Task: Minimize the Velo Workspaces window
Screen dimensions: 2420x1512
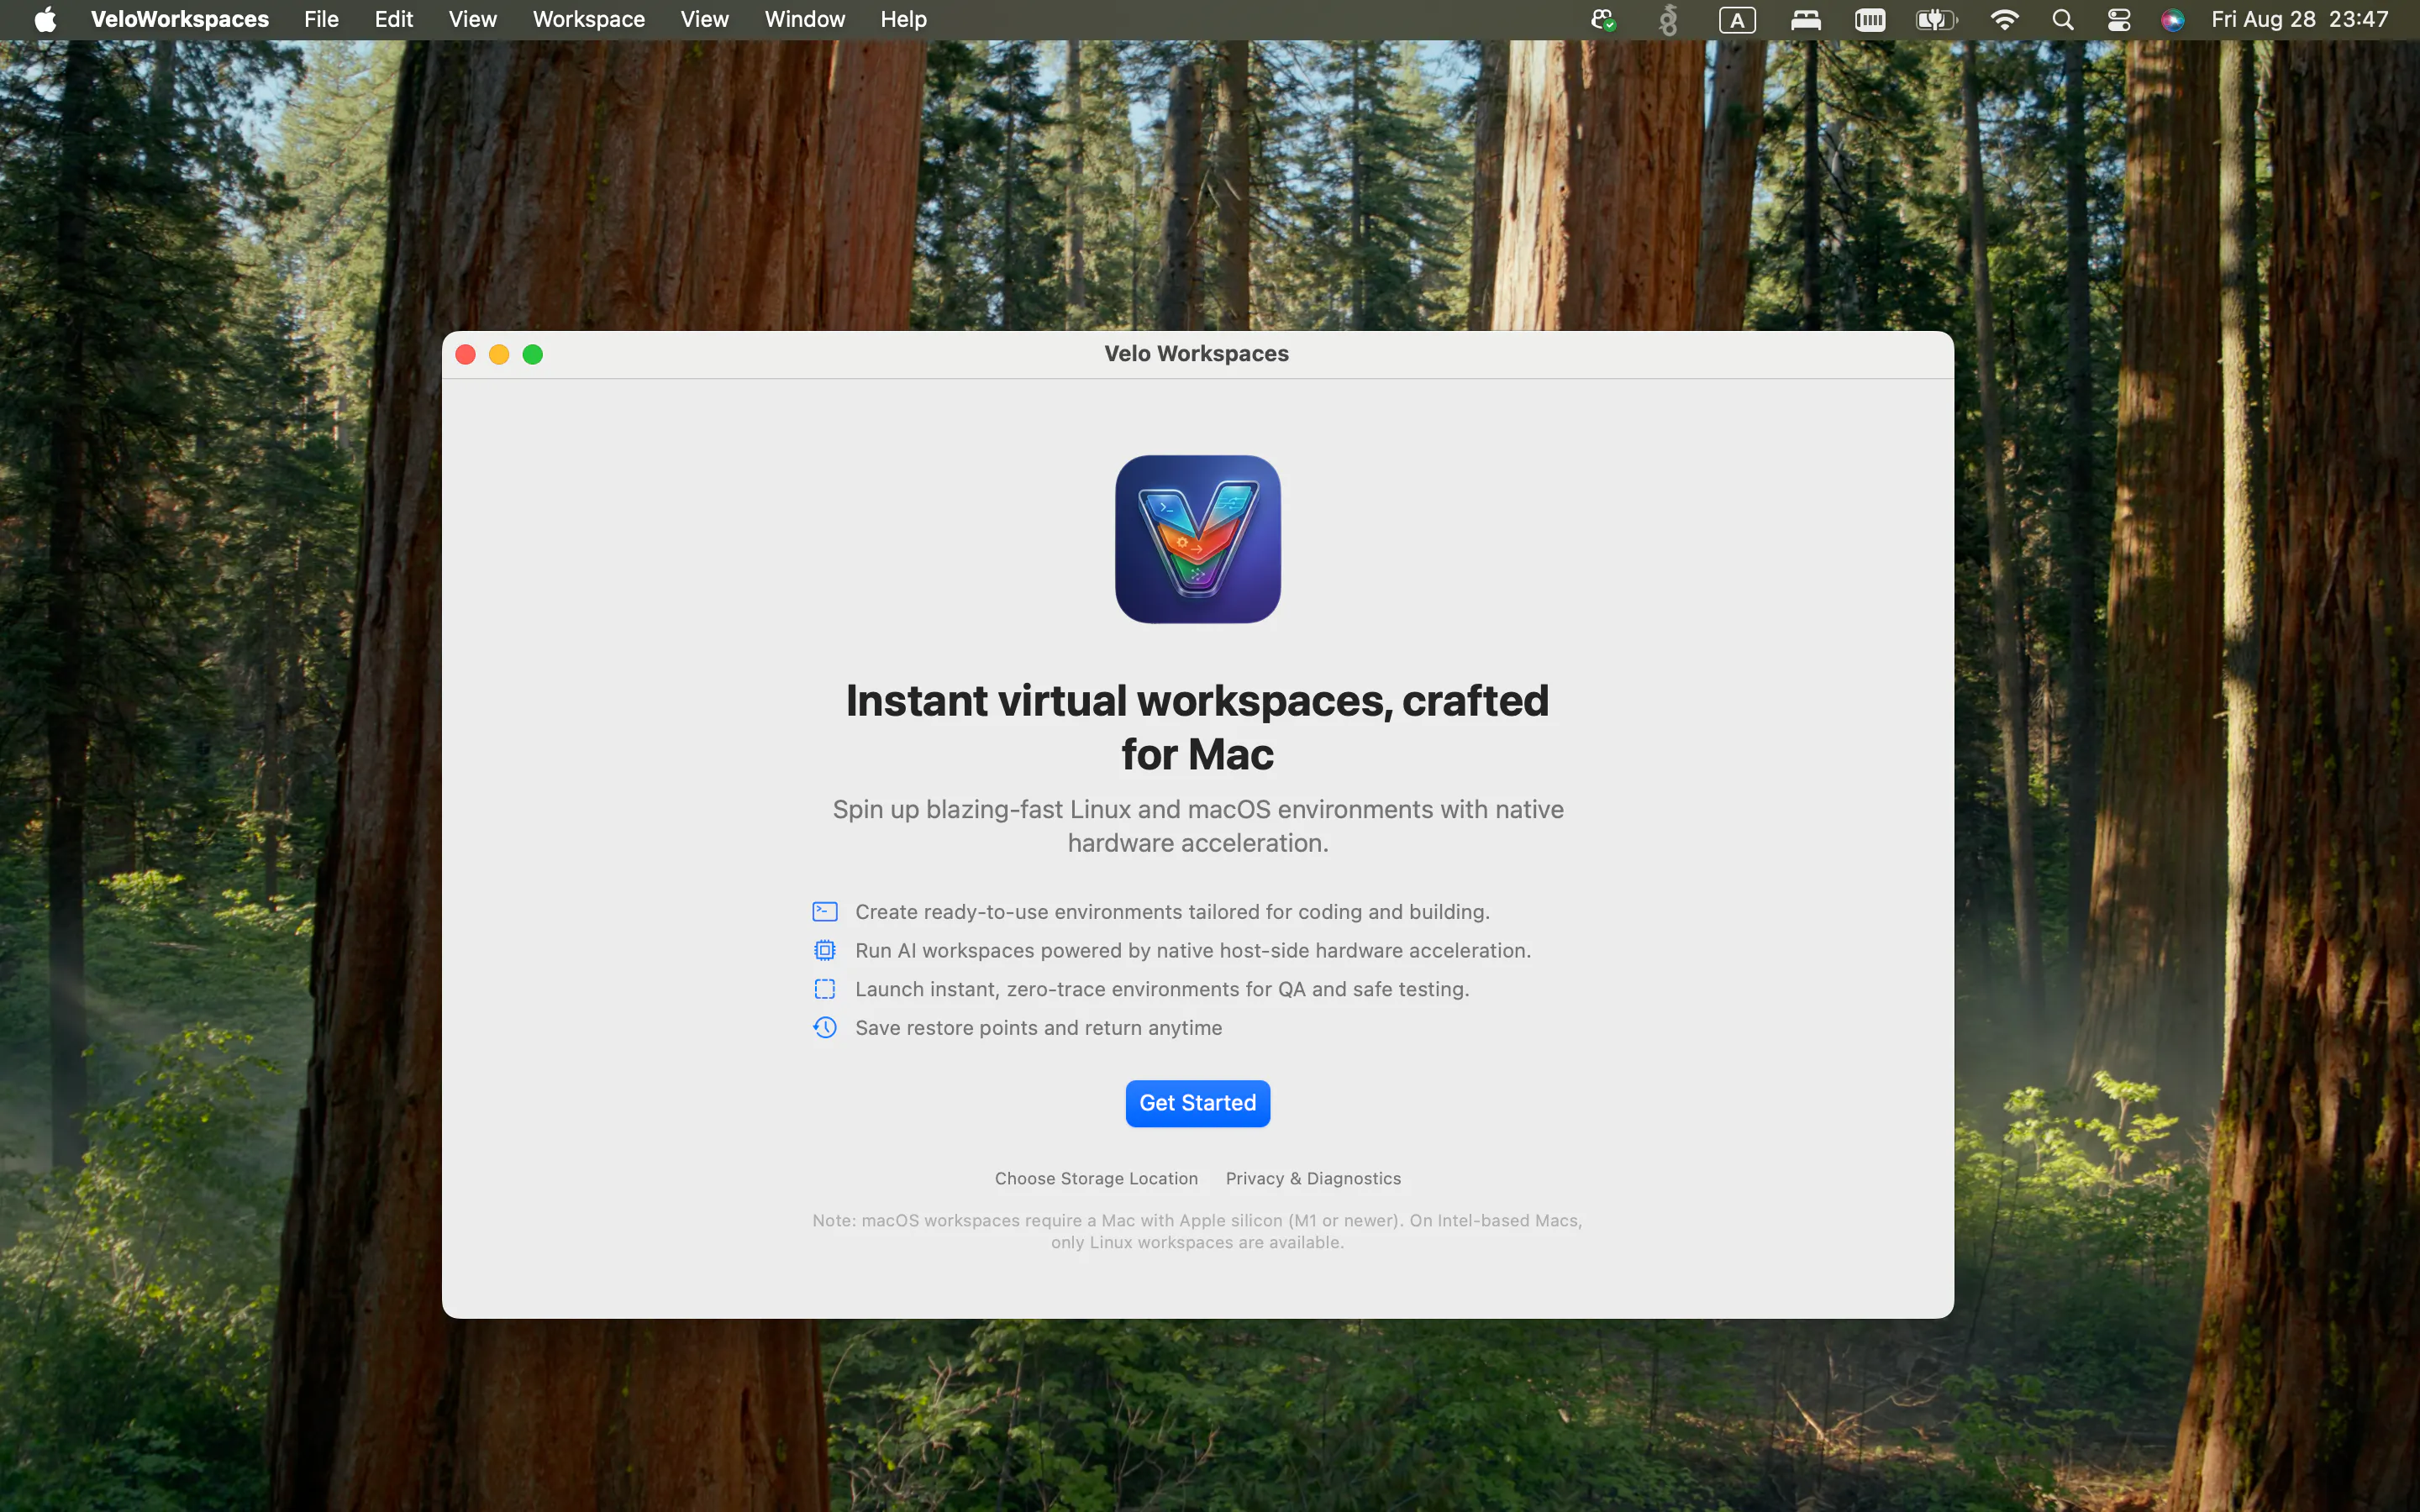Action: tap(499, 354)
